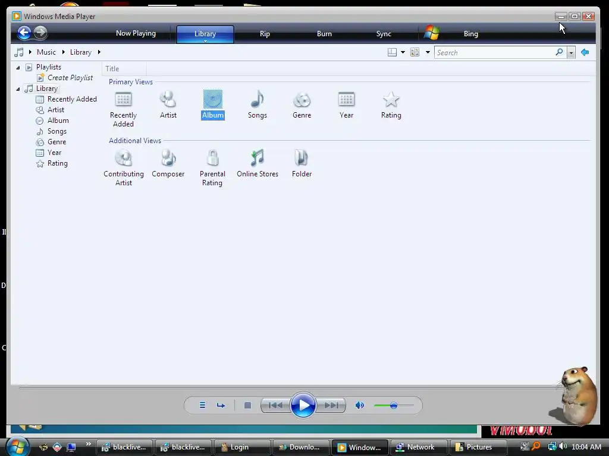Start playback with the Play button

point(303,406)
